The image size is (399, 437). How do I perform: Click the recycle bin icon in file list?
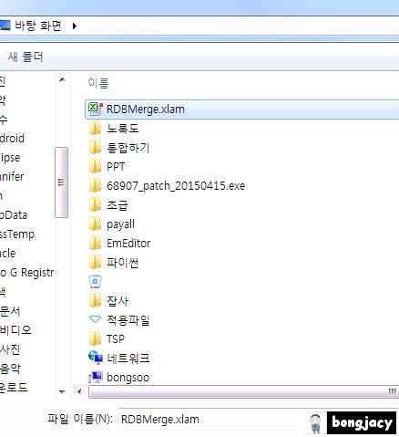point(95,282)
